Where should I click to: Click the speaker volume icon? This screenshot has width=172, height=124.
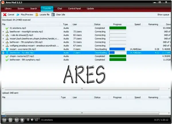point(32,120)
